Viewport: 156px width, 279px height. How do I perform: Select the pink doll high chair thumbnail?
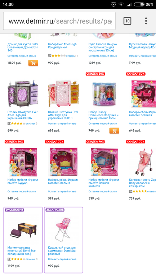[x=63, y=229]
